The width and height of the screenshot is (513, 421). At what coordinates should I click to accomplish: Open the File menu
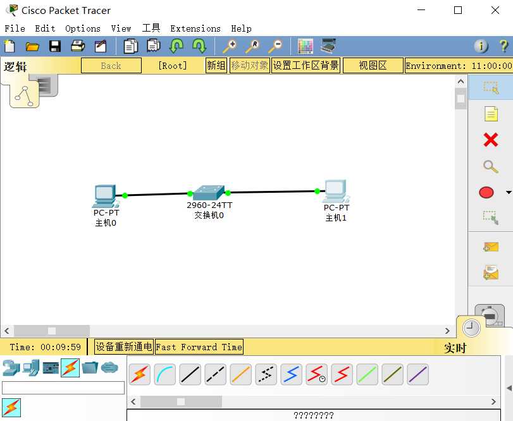pos(15,28)
